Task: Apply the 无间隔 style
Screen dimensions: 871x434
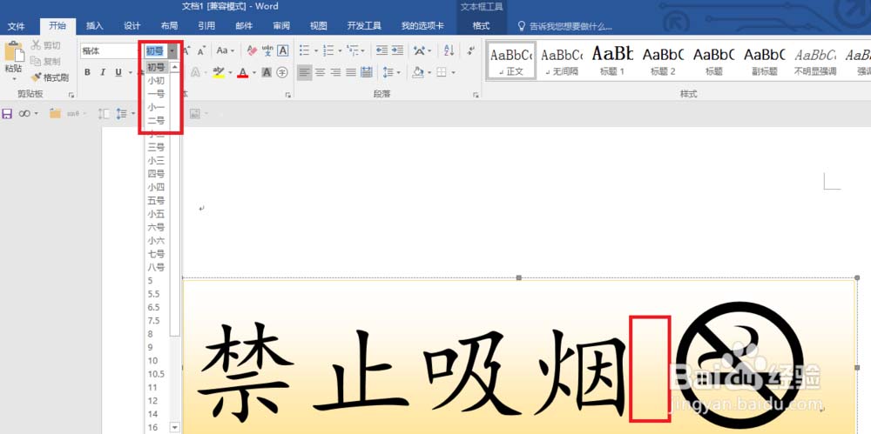Action: [562, 61]
